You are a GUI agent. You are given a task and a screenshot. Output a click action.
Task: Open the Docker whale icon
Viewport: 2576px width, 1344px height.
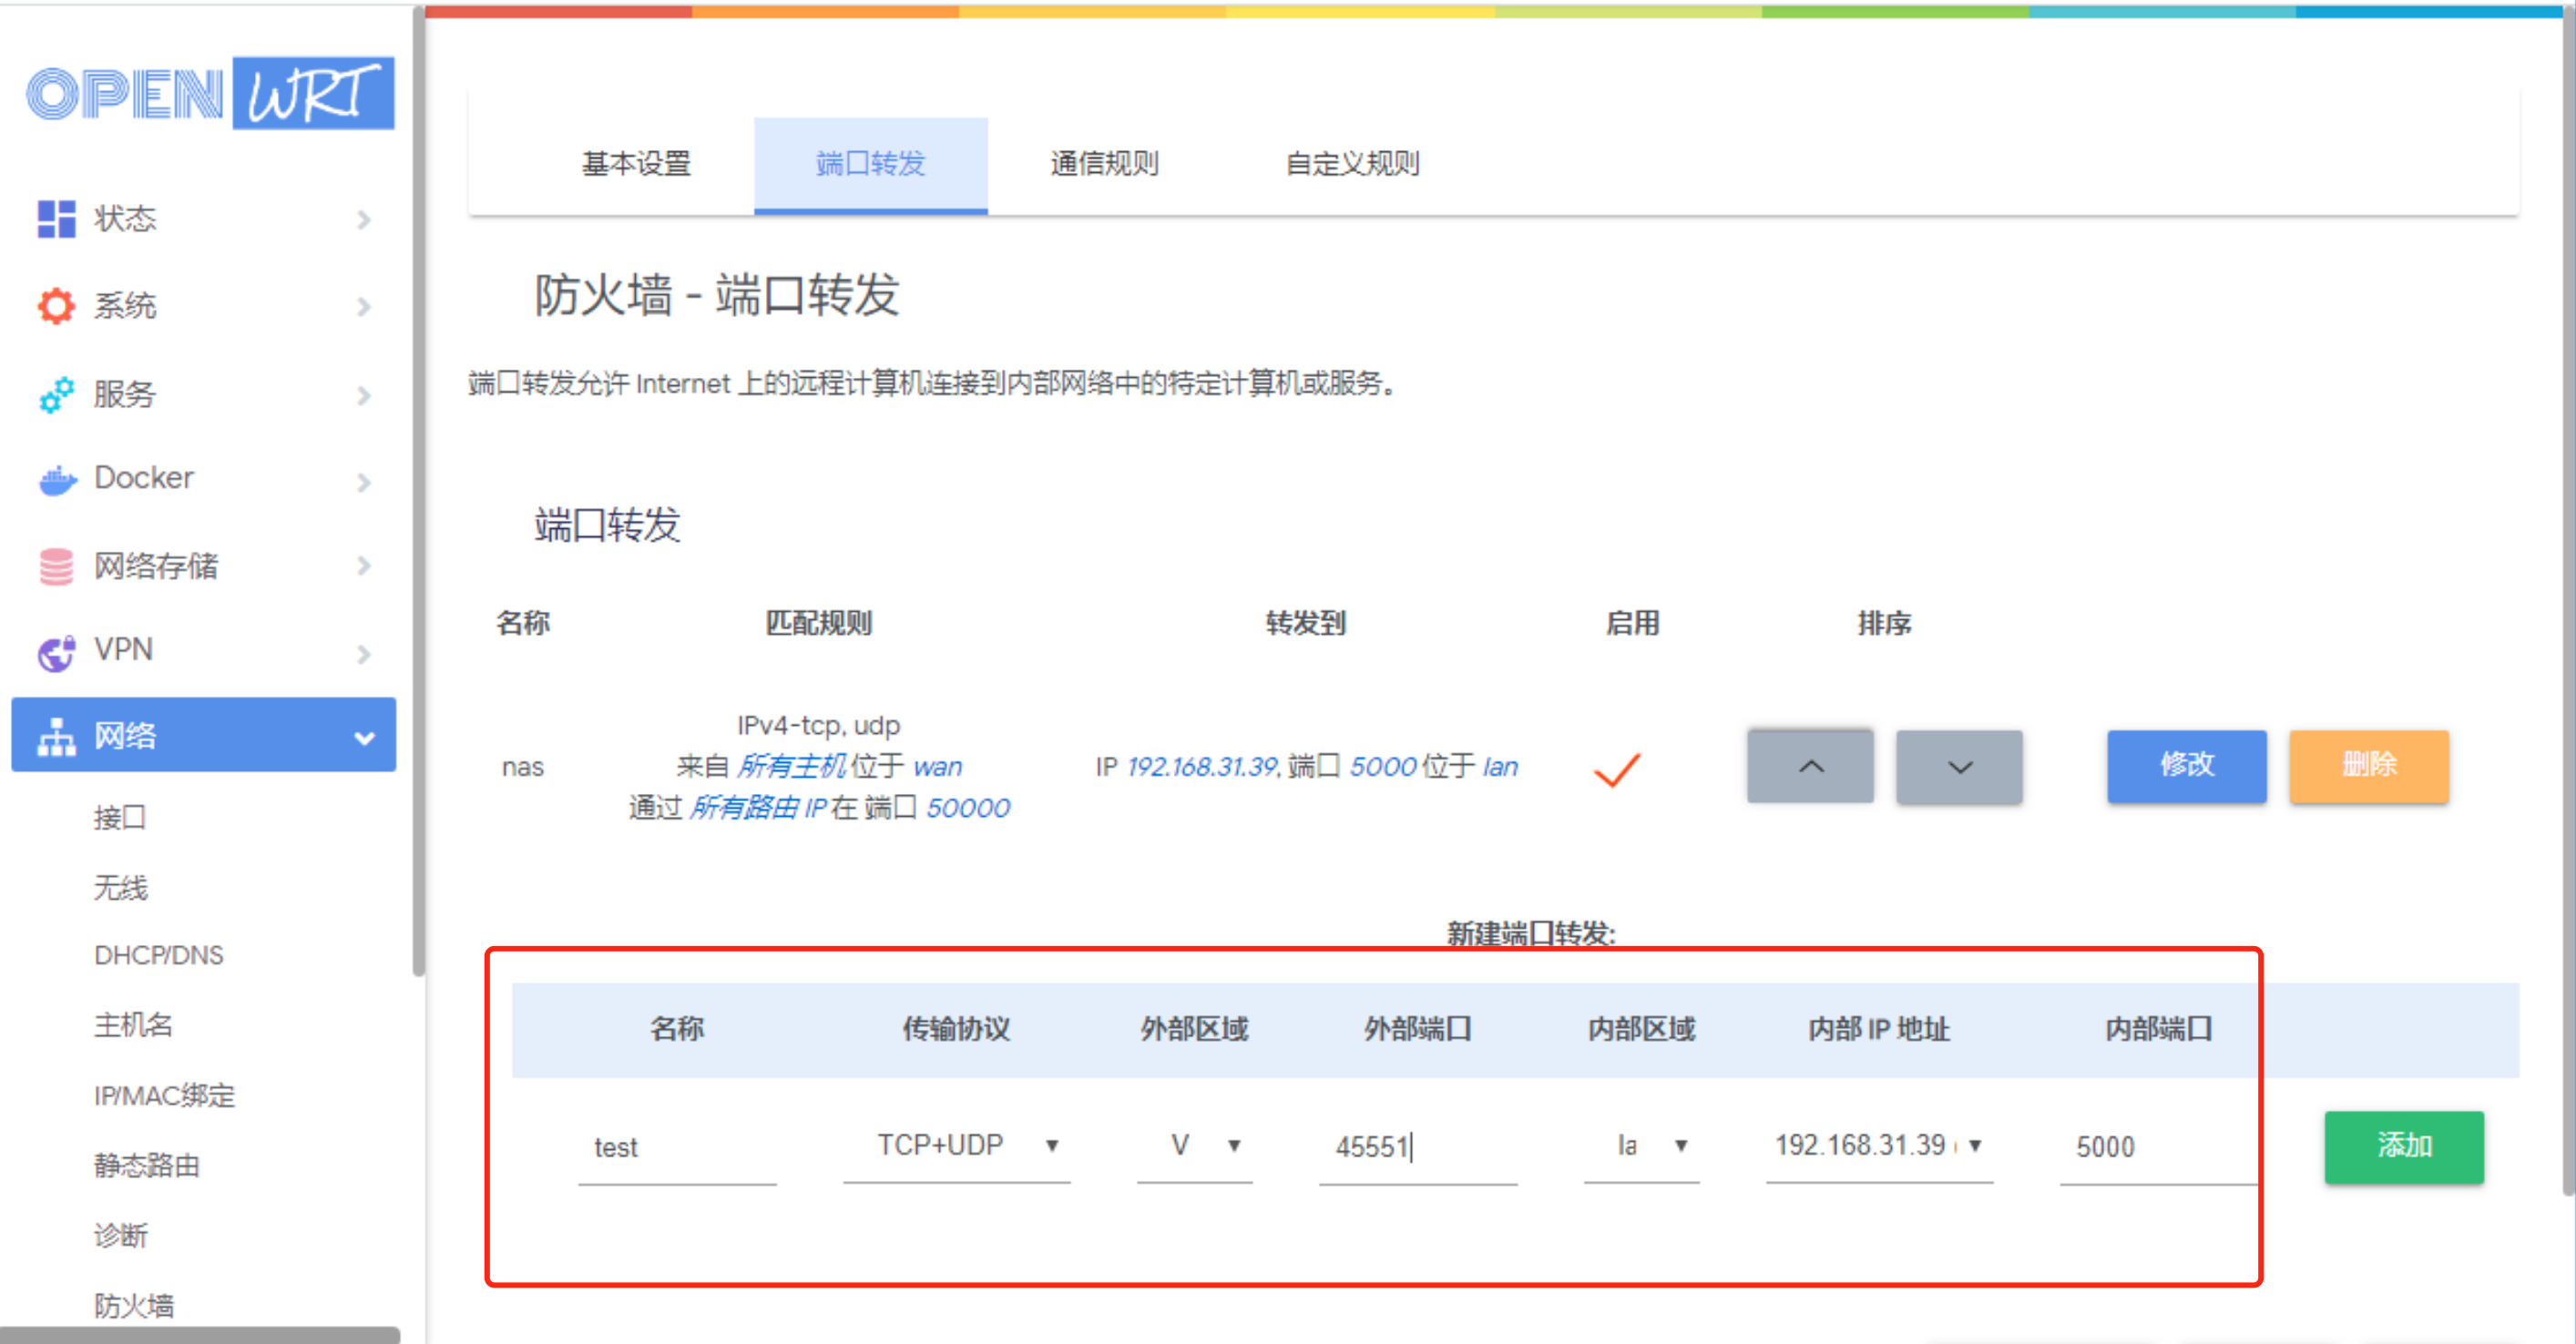click(57, 480)
